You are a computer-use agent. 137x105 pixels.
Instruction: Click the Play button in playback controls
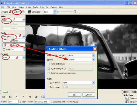(x=4, y=97)
